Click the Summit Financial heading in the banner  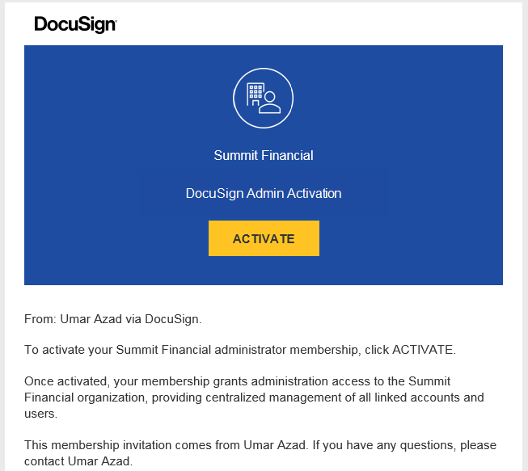263,155
